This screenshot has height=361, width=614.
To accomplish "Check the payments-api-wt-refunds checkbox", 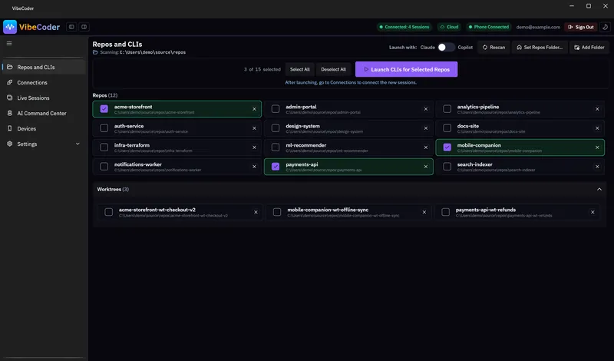I will coord(445,212).
